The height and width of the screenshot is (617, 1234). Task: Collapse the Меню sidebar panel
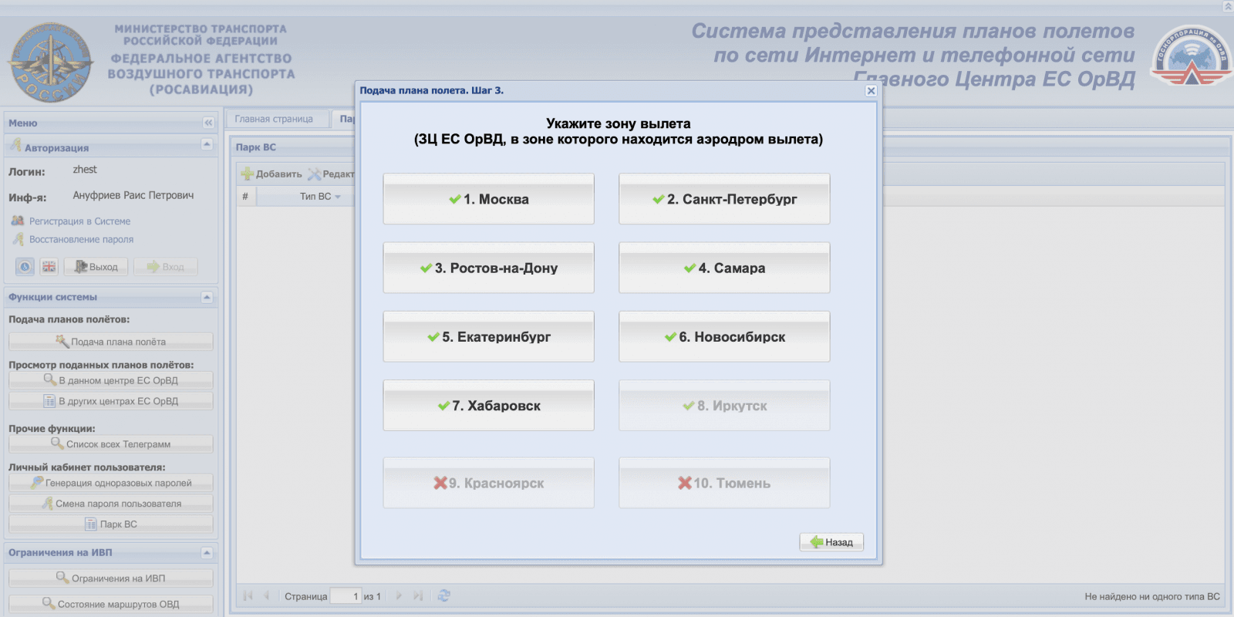click(x=208, y=123)
